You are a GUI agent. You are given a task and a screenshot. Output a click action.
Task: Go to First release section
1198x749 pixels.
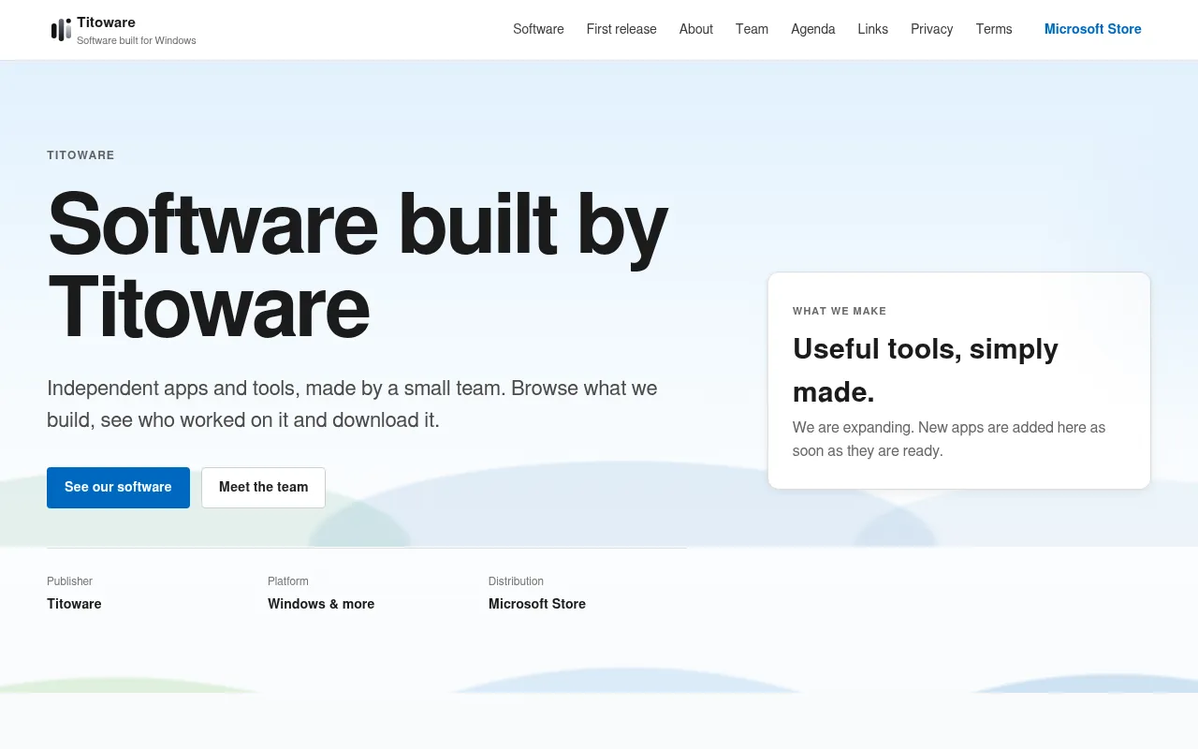tap(621, 29)
